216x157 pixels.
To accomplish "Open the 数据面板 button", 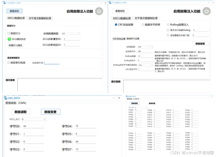I will click(200, 44).
